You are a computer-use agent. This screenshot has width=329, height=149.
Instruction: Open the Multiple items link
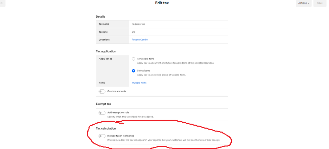tap(139, 83)
